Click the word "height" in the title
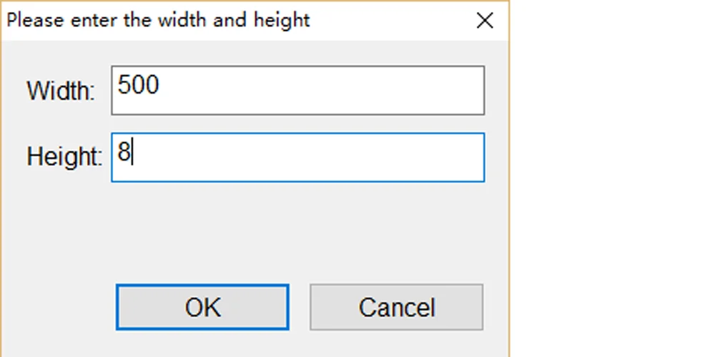Viewport: 715px width, 357px height. (x=282, y=20)
